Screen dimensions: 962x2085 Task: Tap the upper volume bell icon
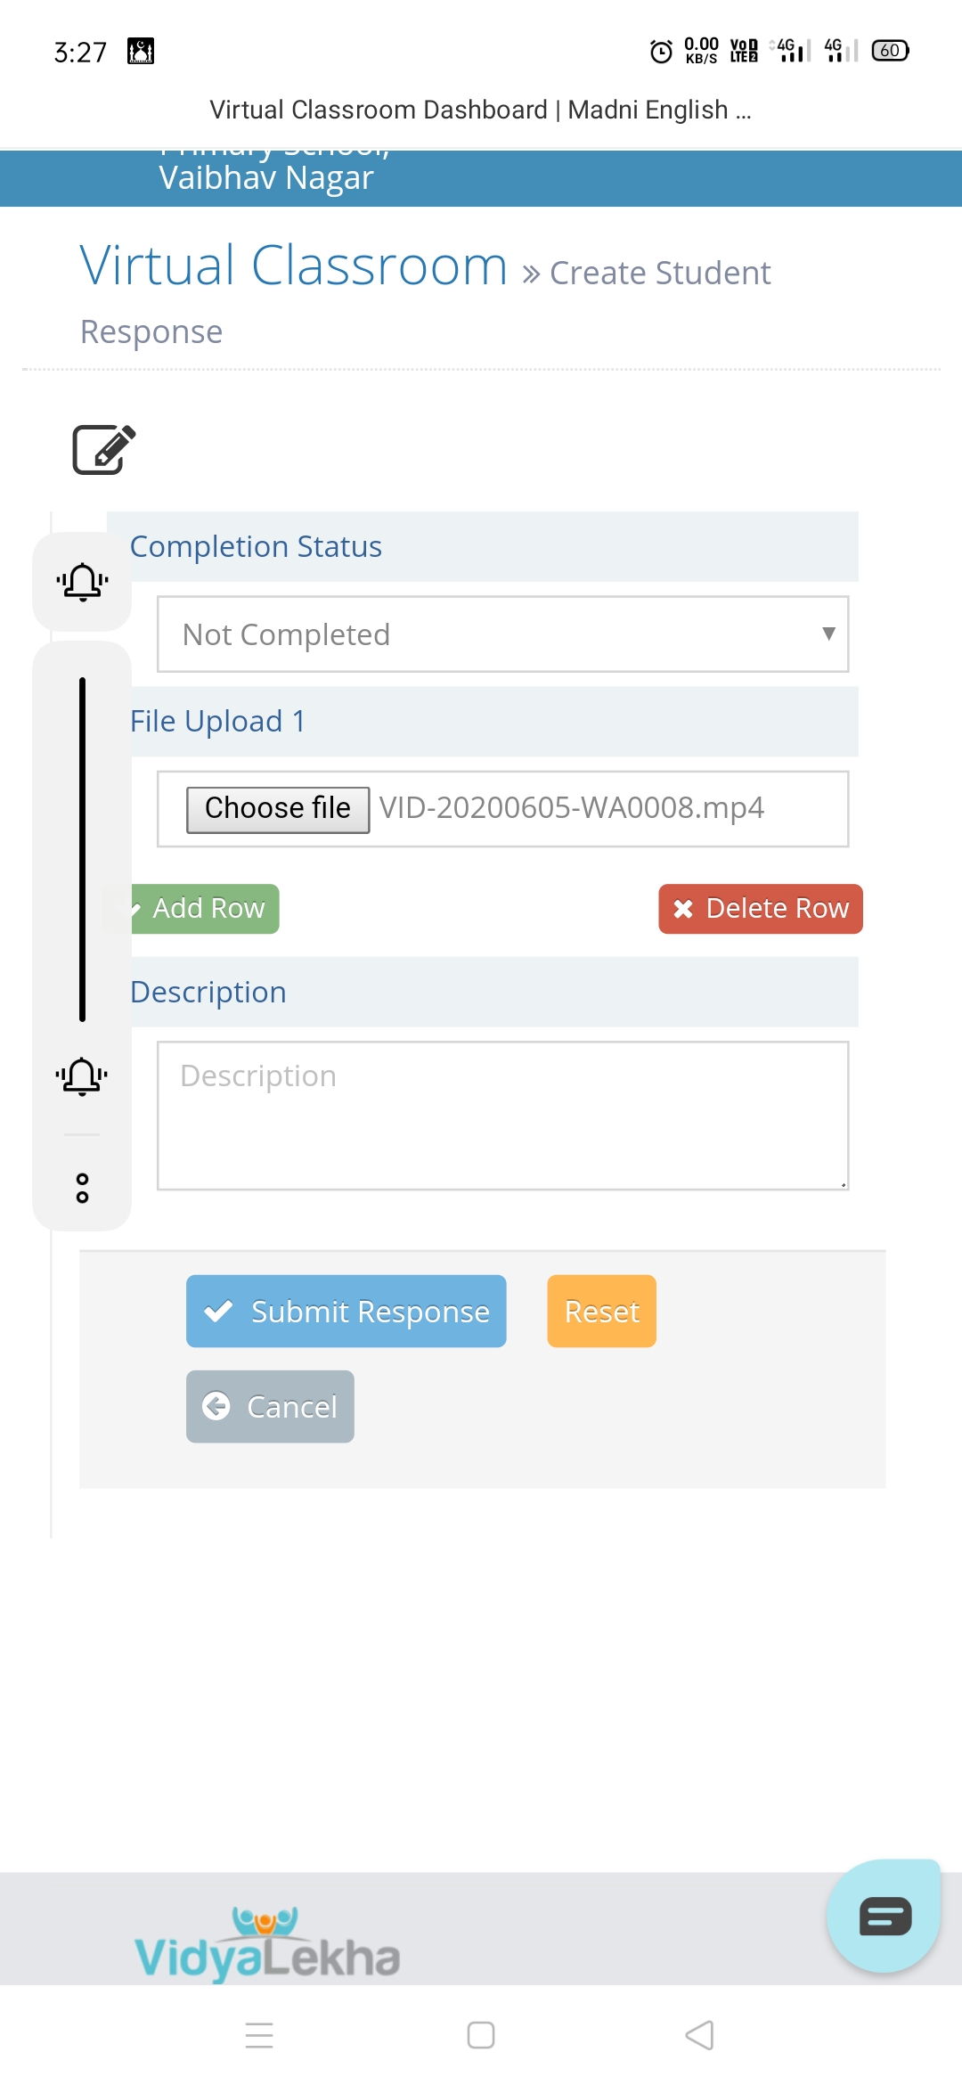coord(82,582)
